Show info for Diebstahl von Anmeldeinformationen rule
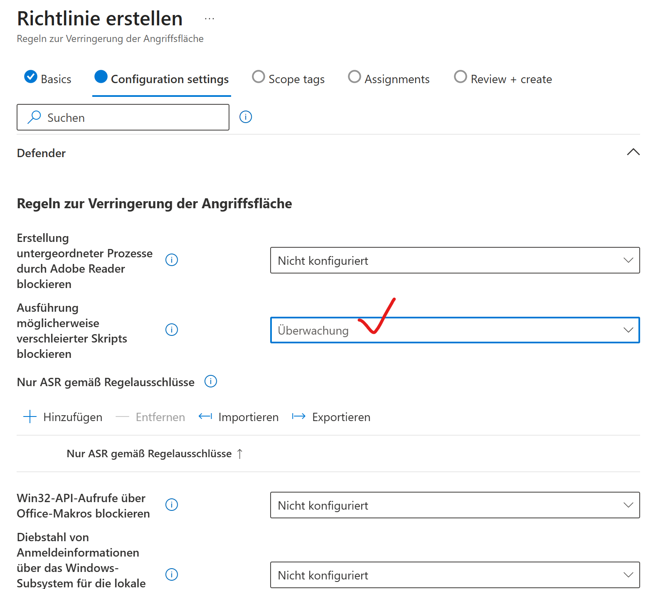This screenshot has width=653, height=589. click(172, 574)
